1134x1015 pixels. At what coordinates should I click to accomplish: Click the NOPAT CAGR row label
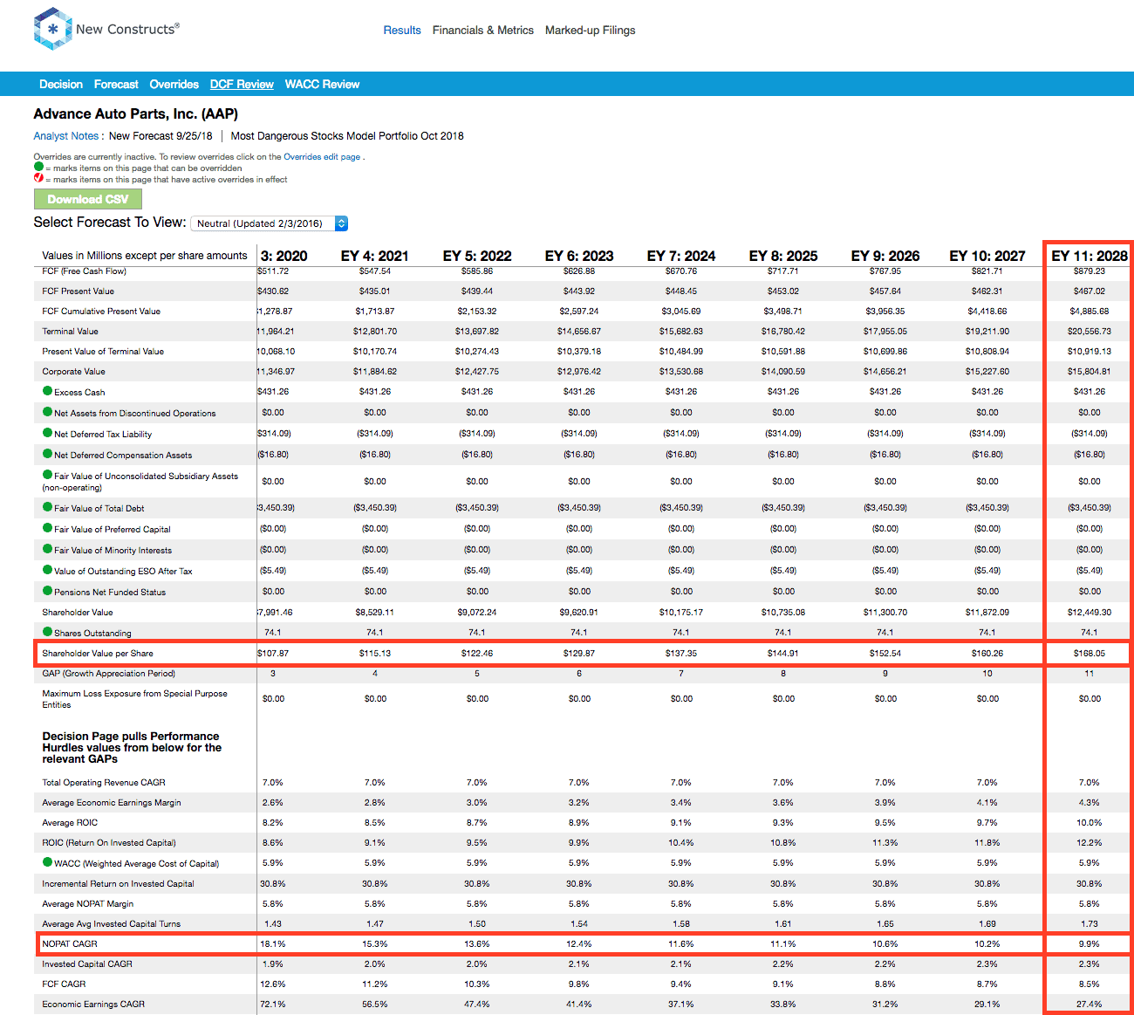point(70,943)
